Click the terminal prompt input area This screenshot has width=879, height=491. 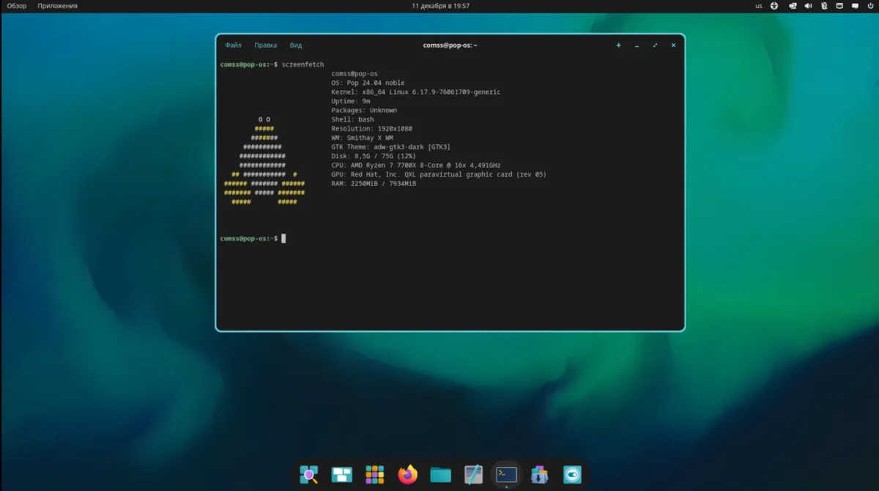282,237
